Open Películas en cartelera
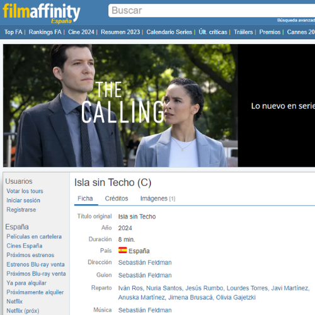Screen dimensions: 315x315 (34, 236)
